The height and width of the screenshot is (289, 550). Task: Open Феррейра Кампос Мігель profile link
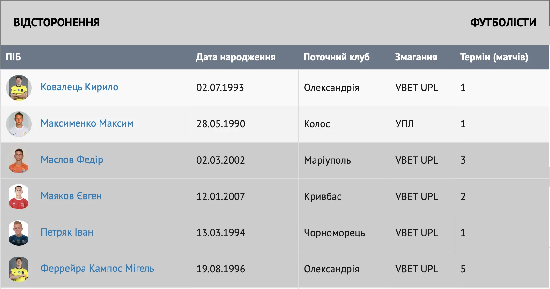coord(97,269)
